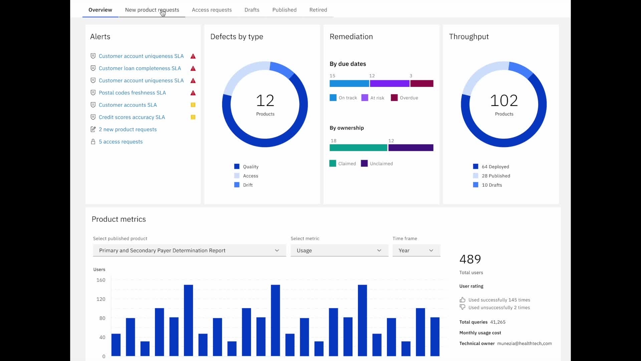Image resolution: width=641 pixels, height=361 pixels.
Task: Open the Select published product dropdown
Action: (x=189, y=250)
